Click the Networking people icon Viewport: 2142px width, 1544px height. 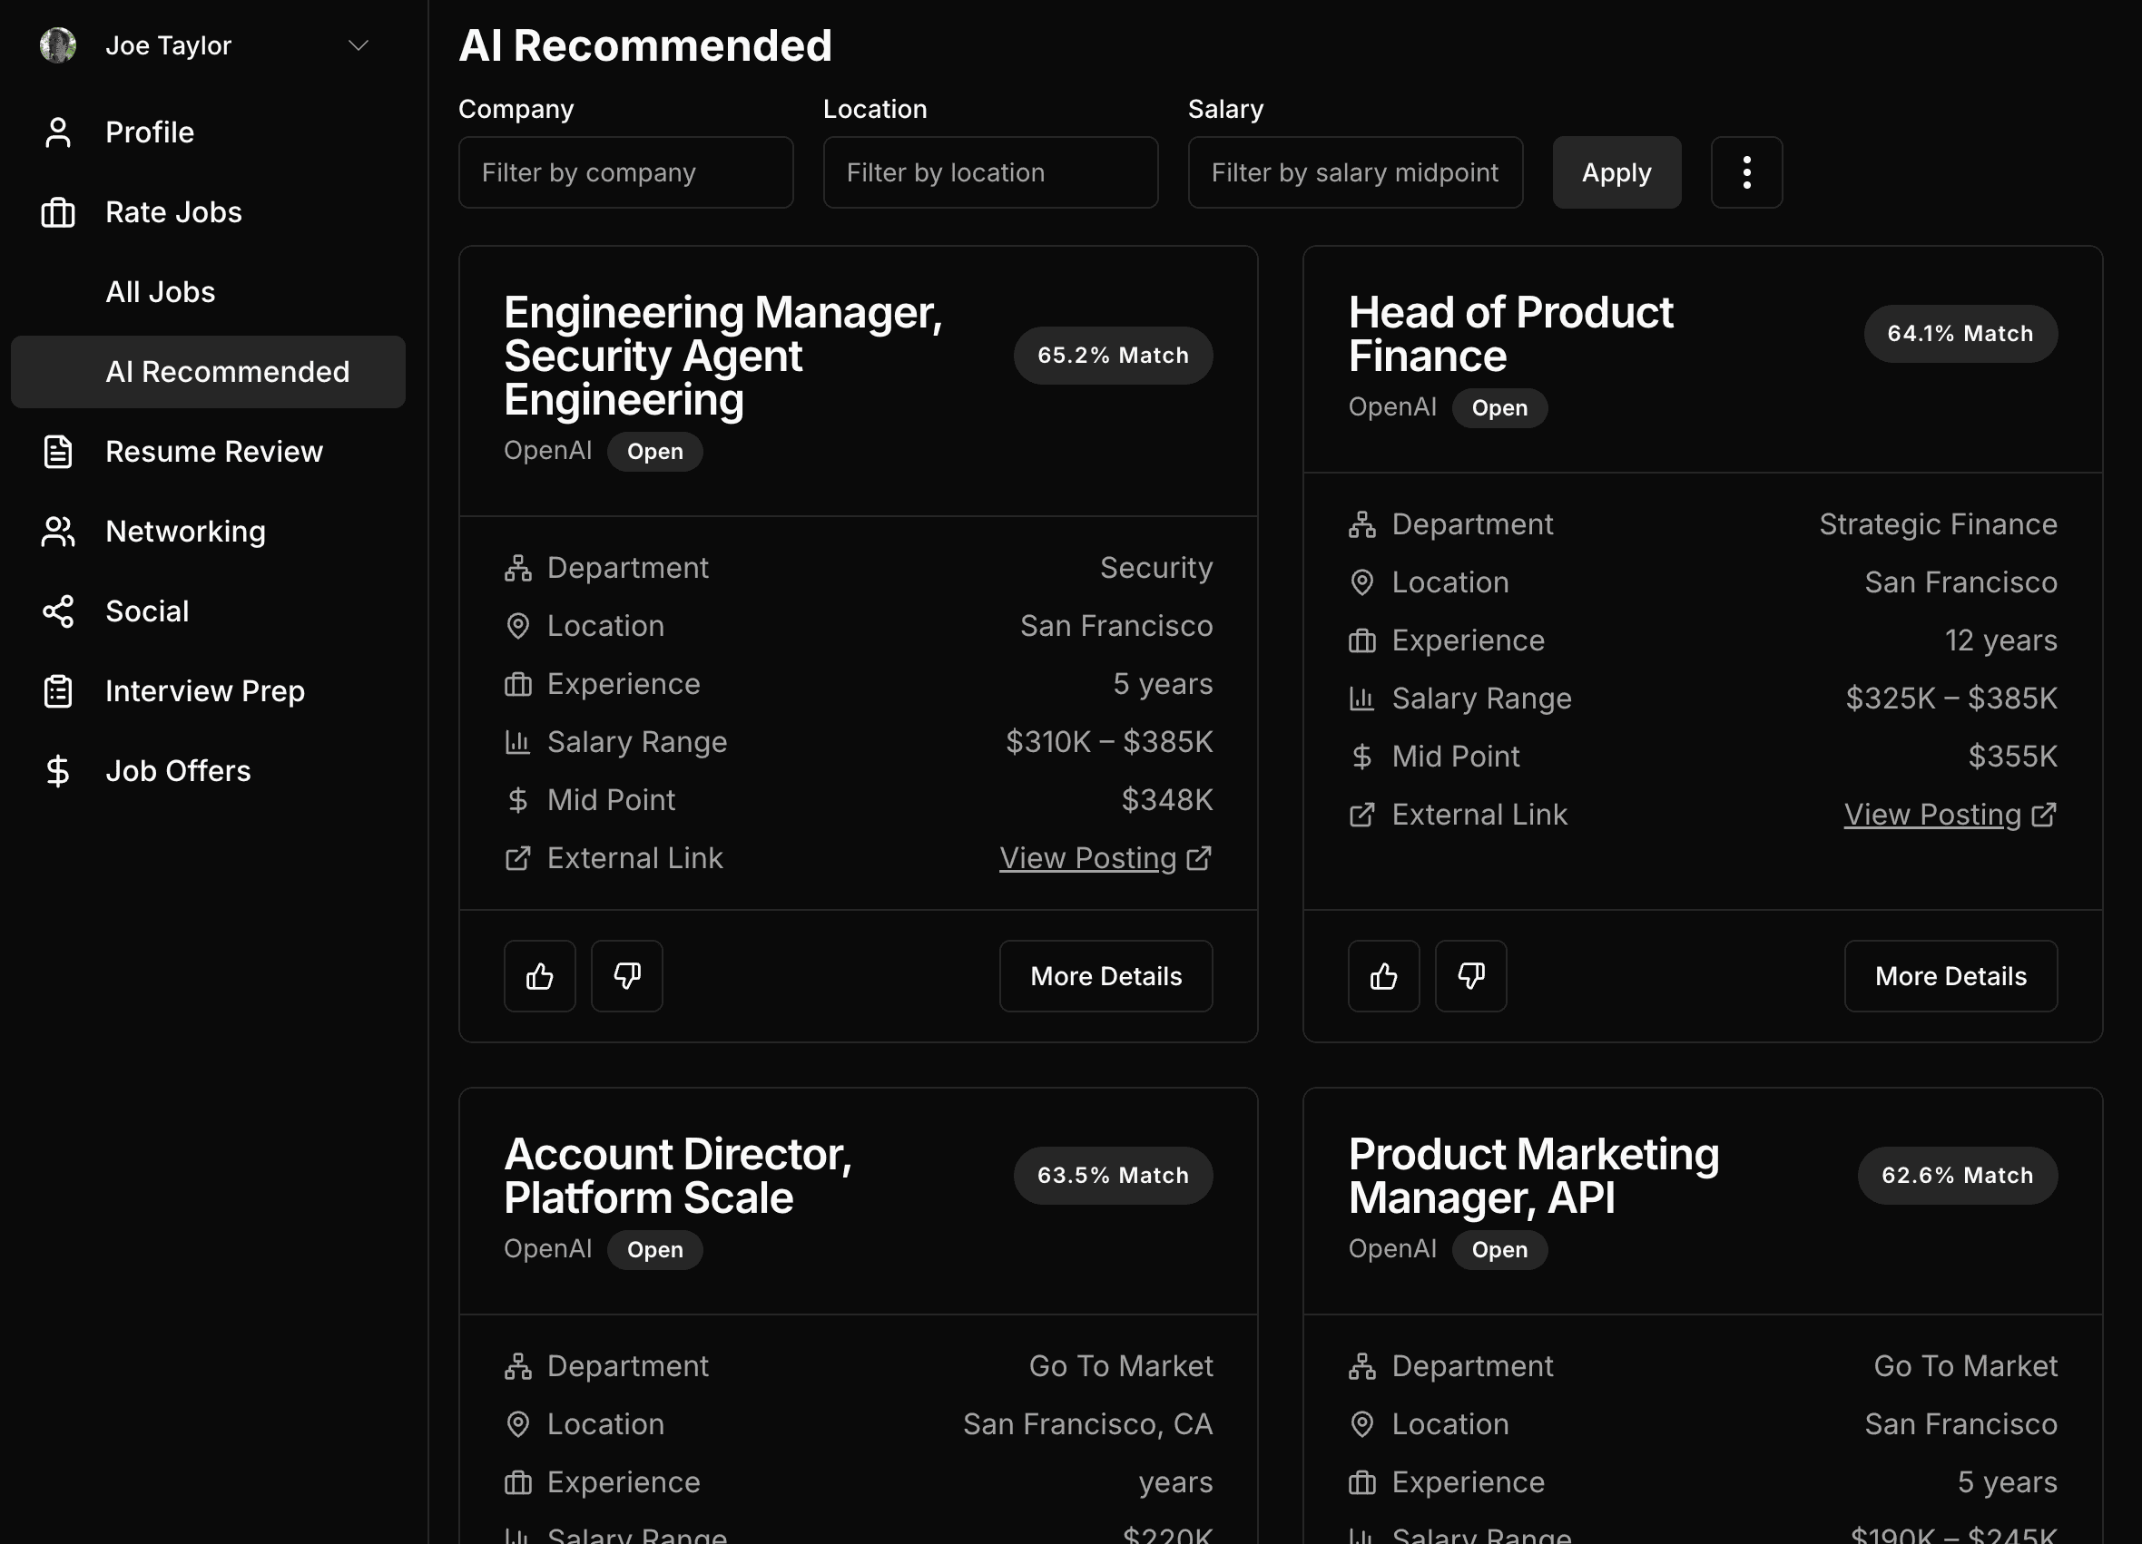tap(57, 532)
